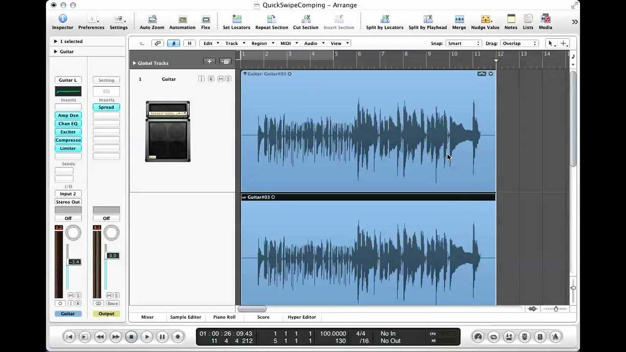
Task: Click the Play transport button
Action: 147,336
